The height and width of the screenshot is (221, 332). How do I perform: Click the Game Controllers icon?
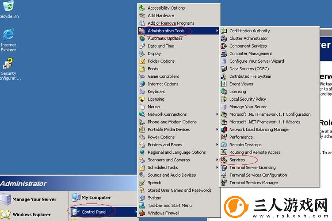pyautogui.click(x=142, y=76)
